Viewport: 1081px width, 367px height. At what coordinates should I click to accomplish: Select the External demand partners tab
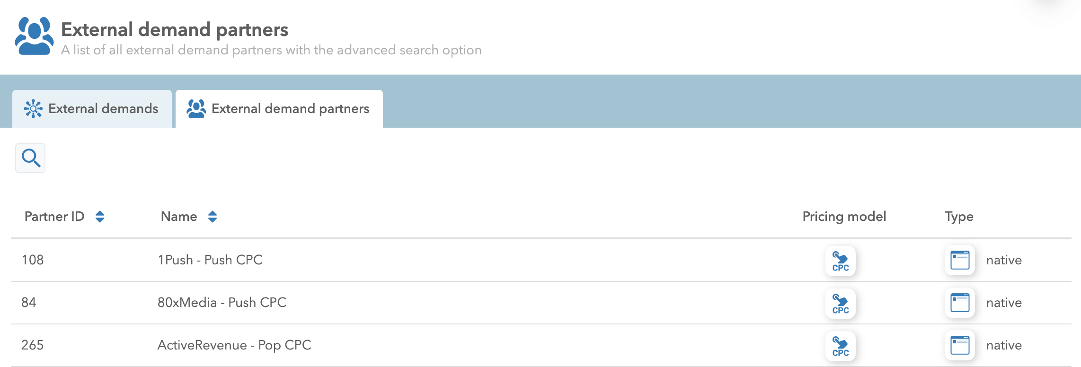tap(279, 109)
